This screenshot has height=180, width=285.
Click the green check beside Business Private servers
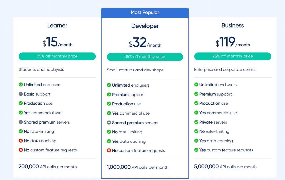pyautogui.click(x=196, y=122)
